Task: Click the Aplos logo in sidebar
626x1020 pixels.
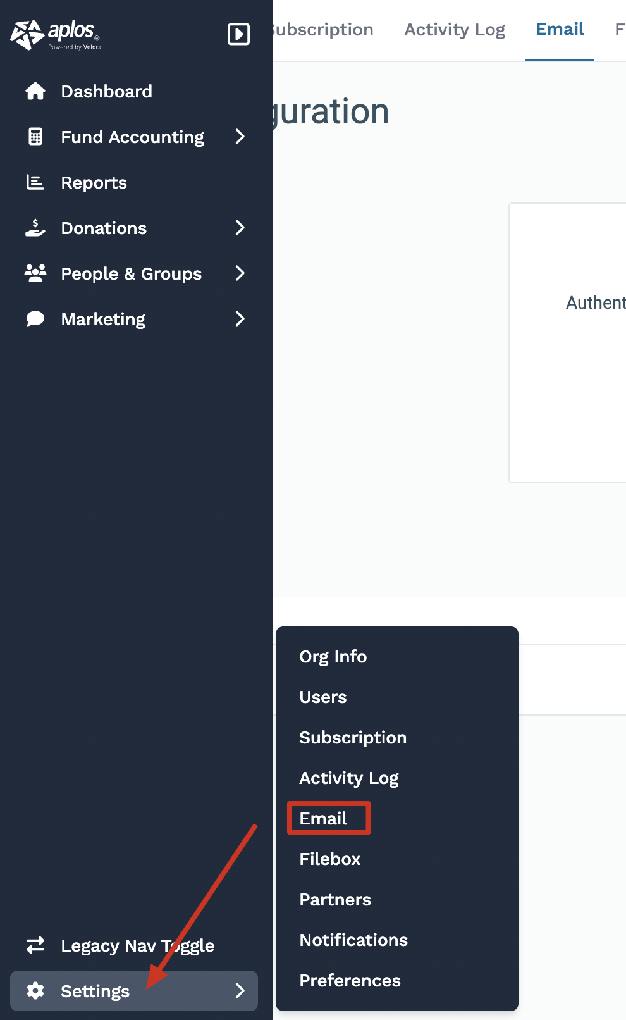Action: 56,35
